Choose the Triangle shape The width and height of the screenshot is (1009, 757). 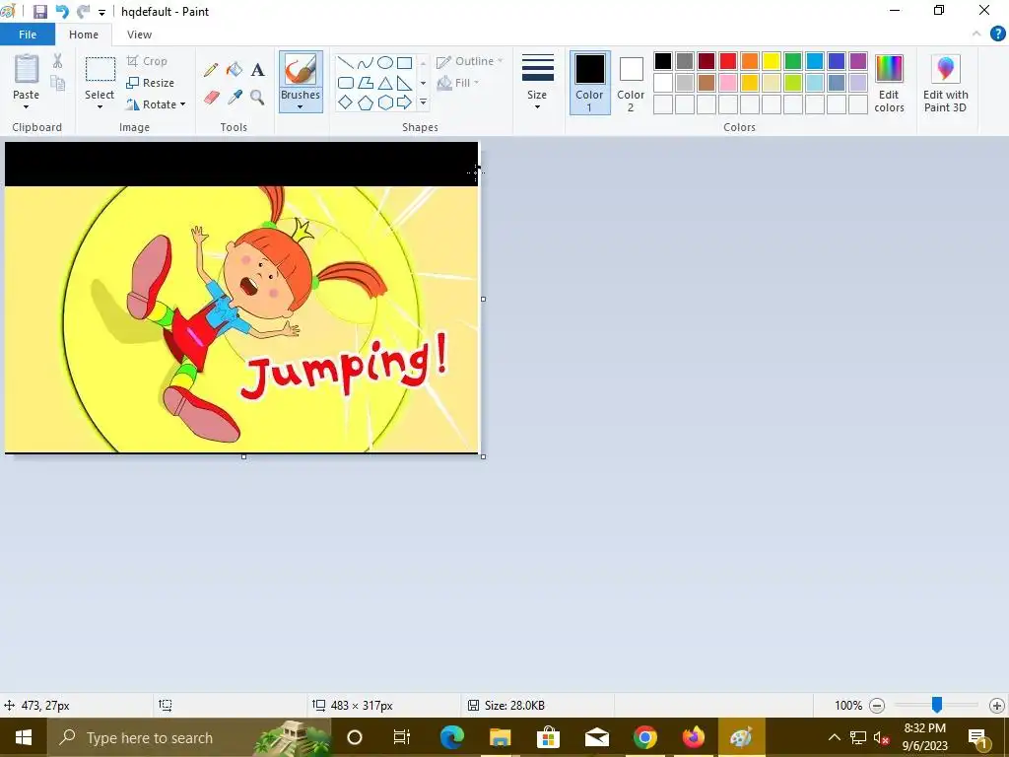click(385, 83)
